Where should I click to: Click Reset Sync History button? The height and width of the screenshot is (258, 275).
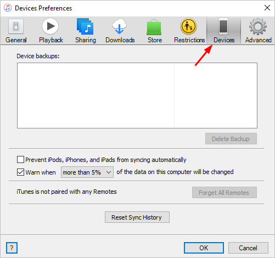click(137, 217)
